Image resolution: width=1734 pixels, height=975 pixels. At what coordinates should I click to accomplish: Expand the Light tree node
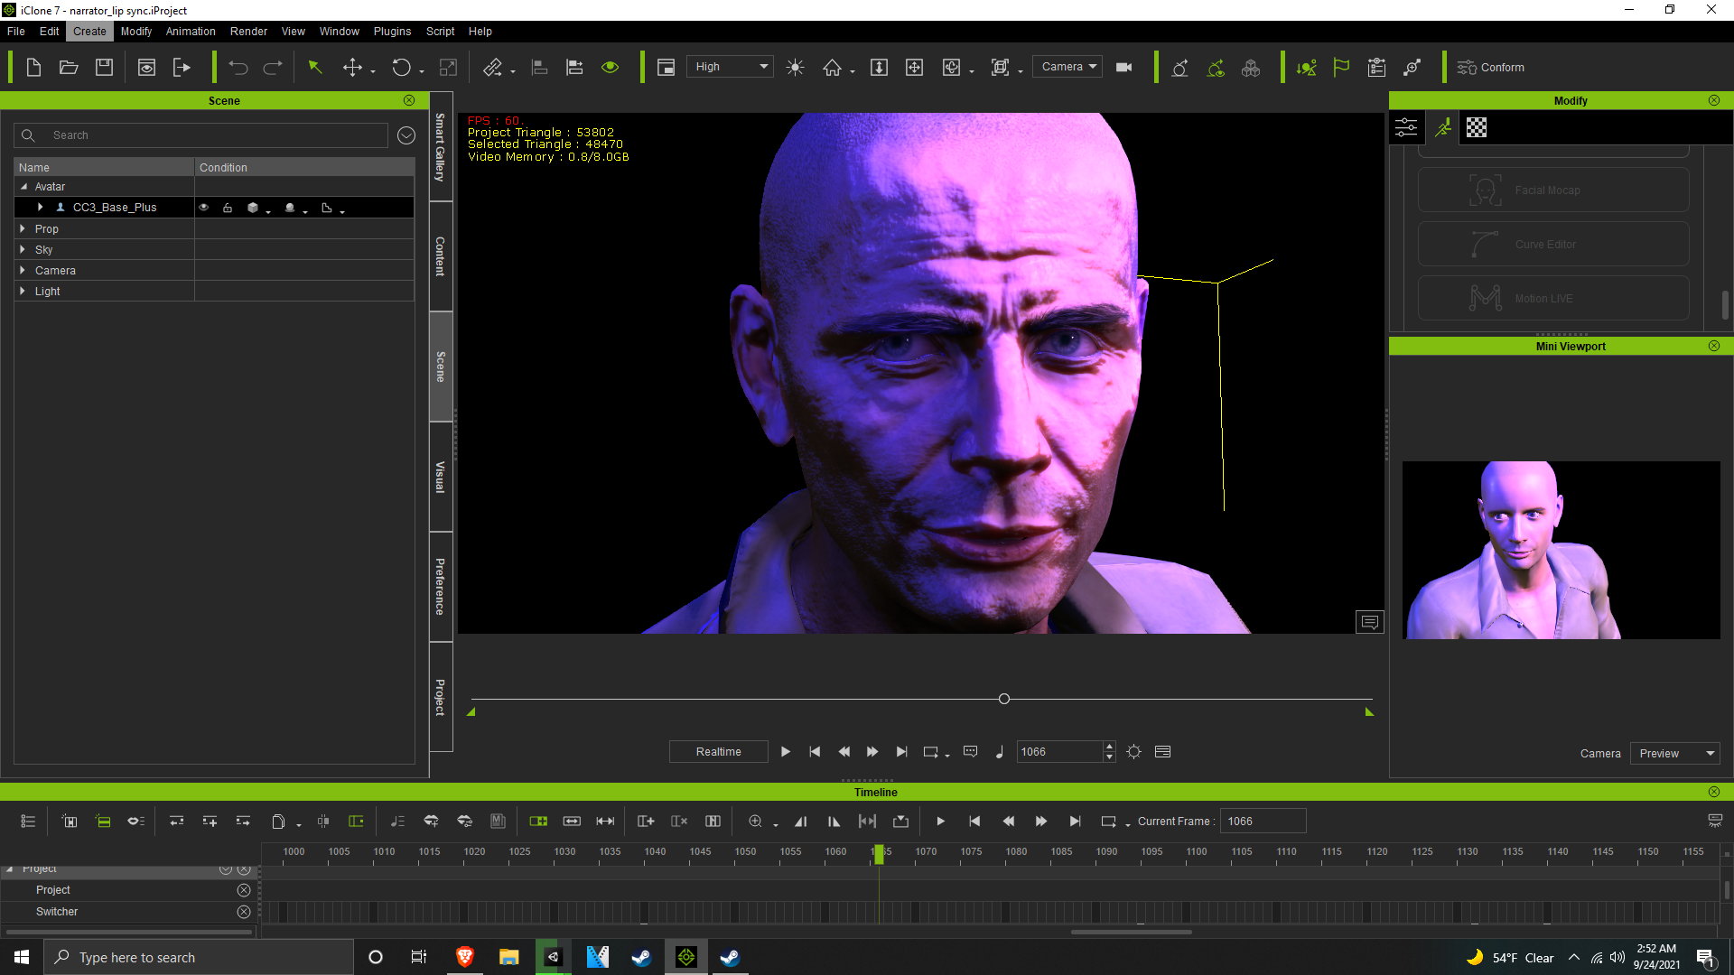23,292
